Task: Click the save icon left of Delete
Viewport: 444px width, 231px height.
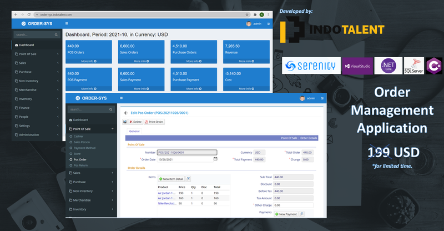Action: [x=125, y=122]
